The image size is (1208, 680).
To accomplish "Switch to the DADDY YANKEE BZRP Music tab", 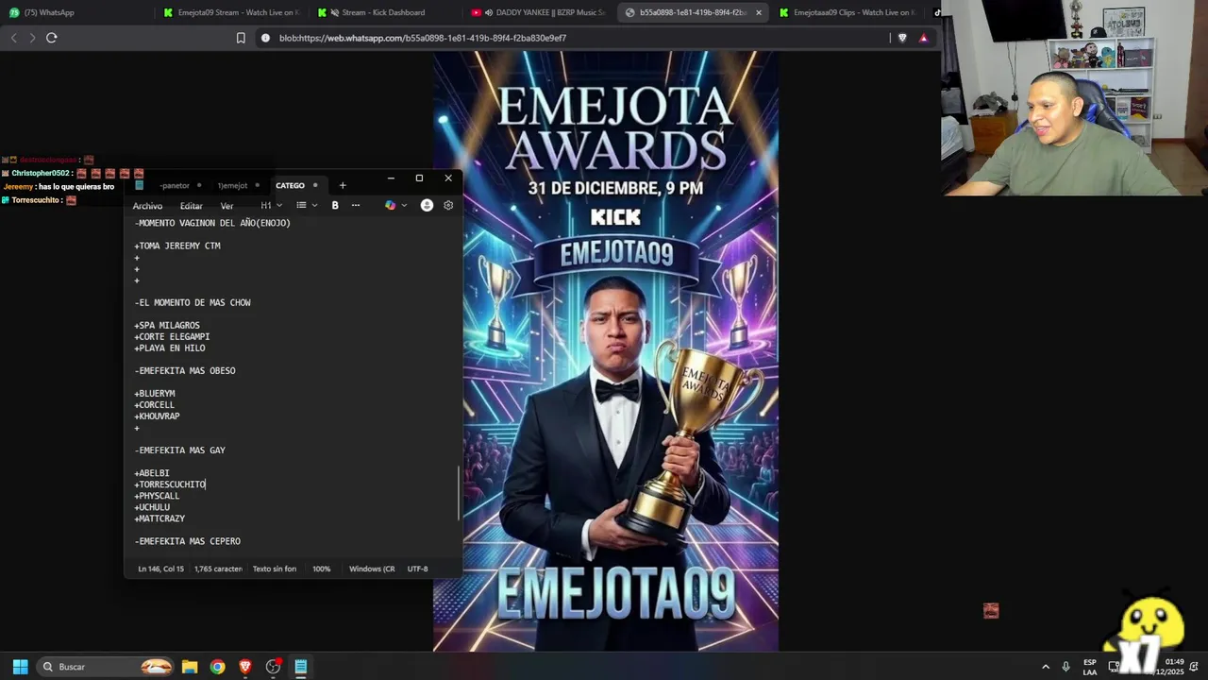I will 540,12.
